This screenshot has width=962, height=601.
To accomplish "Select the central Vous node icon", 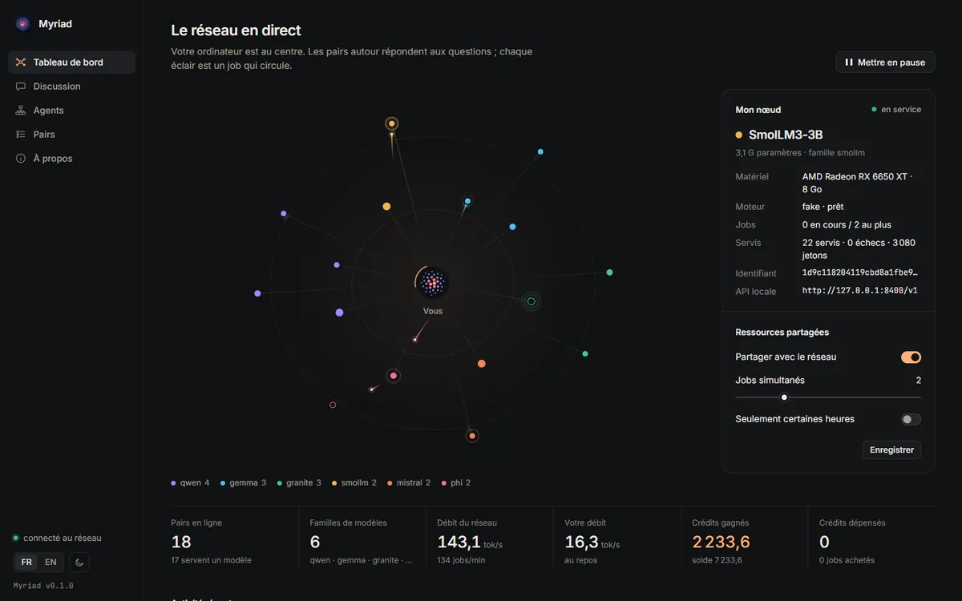I will [x=432, y=282].
